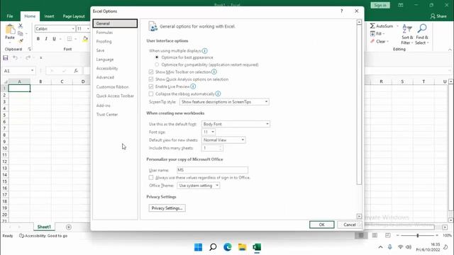Select Optimize for compatibility radio
Viewport: 454px width, 255px height.
pos(157,64)
